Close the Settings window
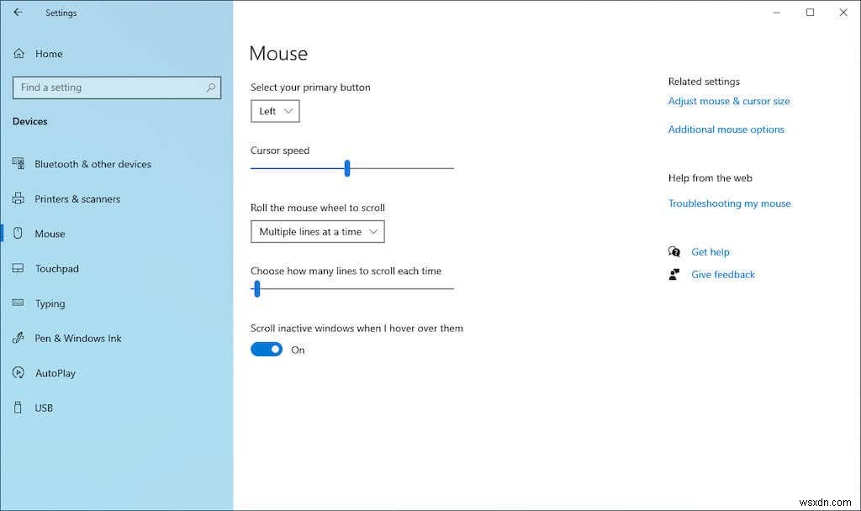Image resolution: width=861 pixels, height=511 pixels. [x=843, y=12]
